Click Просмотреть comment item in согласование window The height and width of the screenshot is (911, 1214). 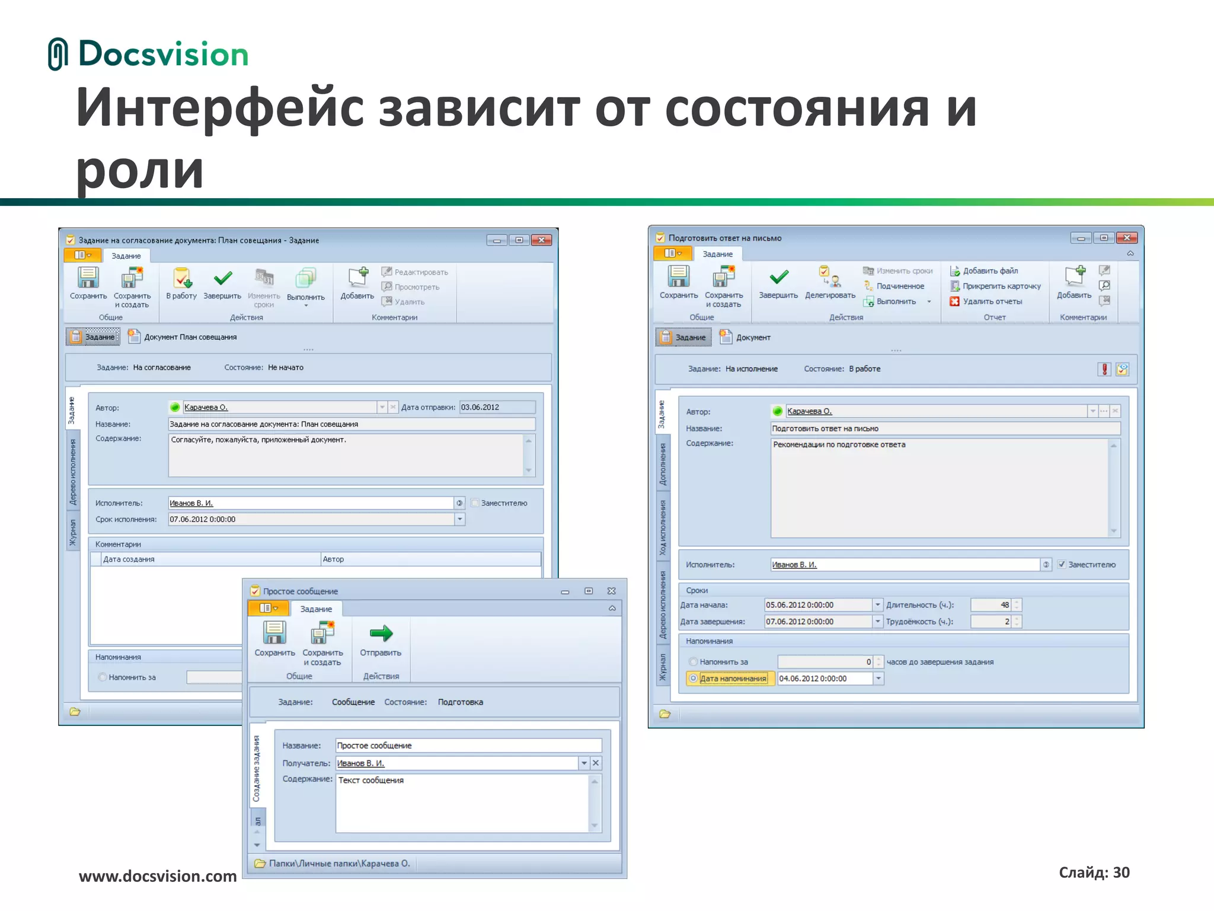(x=411, y=286)
